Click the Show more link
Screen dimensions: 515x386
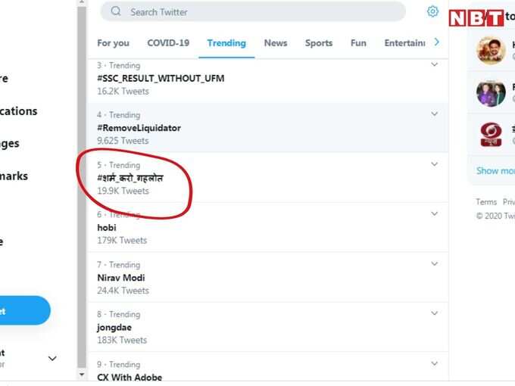point(495,171)
